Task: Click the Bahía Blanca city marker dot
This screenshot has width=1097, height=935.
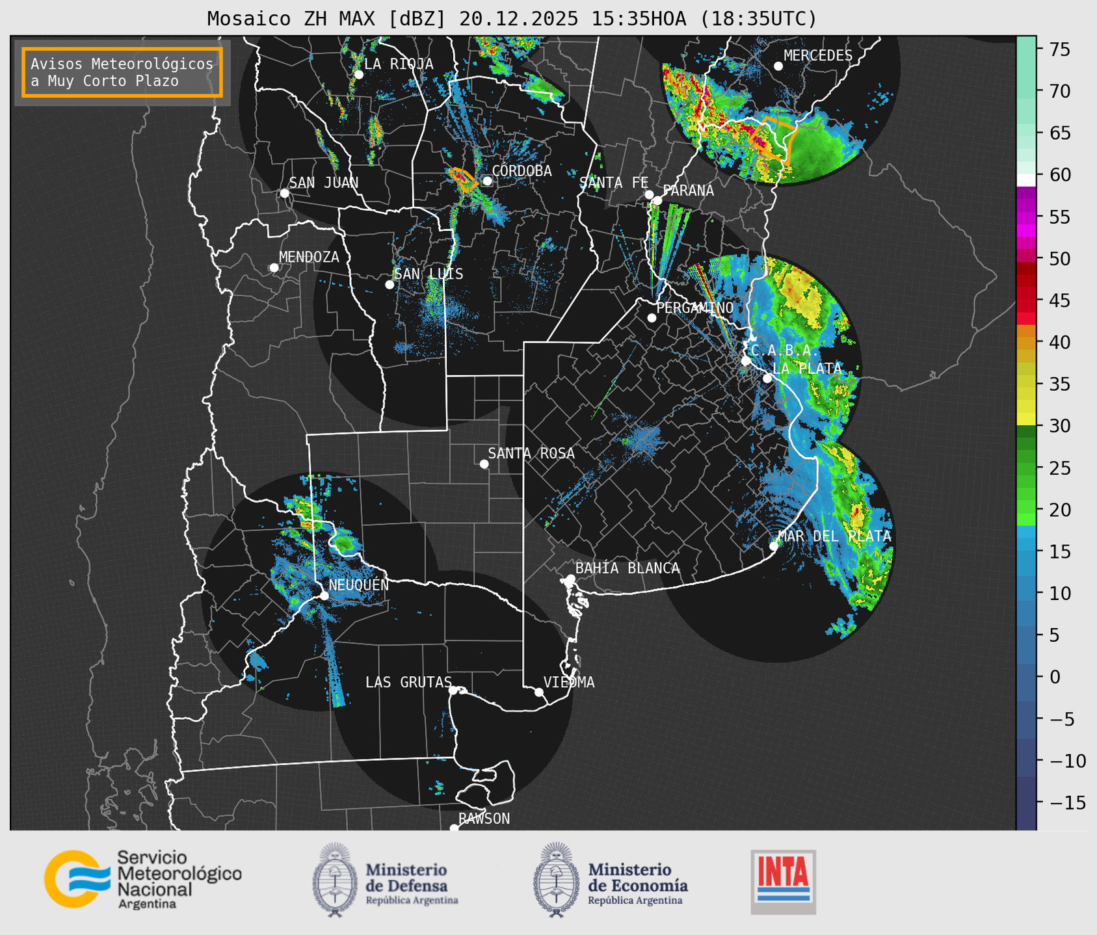Action: click(x=570, y=579)
